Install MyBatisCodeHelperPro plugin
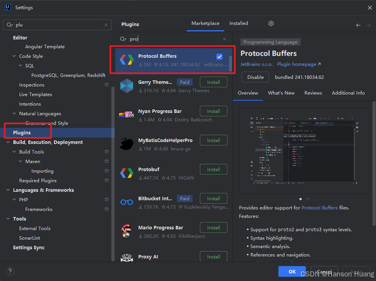This screenshot has height=281, width=376. click(213, 140)
